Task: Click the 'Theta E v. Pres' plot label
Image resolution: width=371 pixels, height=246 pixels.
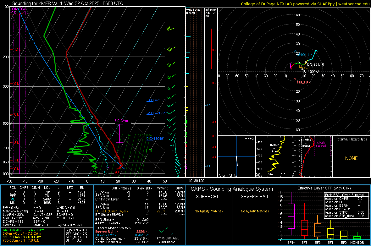Action: pos(274,148)
